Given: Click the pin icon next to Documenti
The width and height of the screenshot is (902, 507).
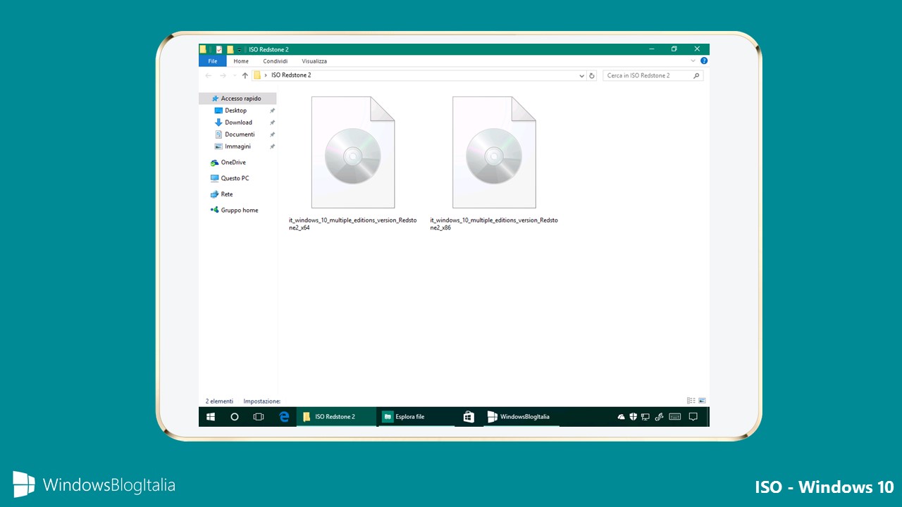Looking at the screenshot, I should (272, 134).
